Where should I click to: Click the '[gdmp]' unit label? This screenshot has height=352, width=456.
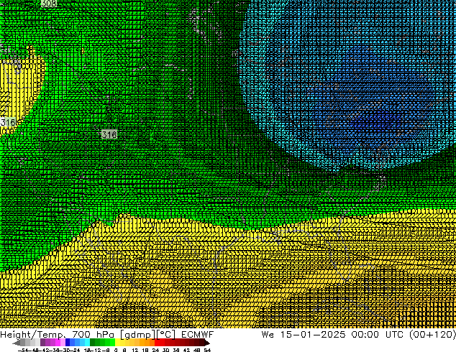138,335
